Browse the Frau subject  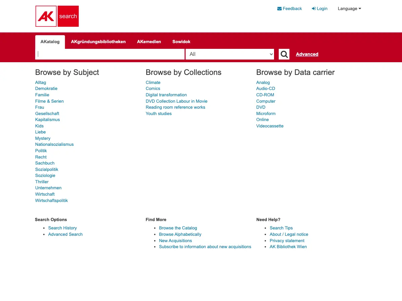(40, 107)
